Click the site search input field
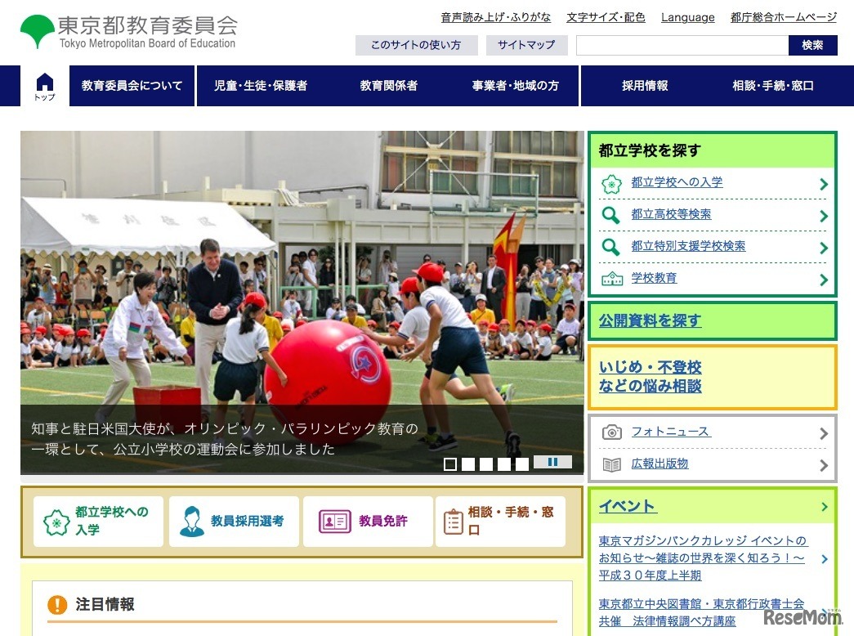Screen dimensions: 854x636 tap(682, 45)
